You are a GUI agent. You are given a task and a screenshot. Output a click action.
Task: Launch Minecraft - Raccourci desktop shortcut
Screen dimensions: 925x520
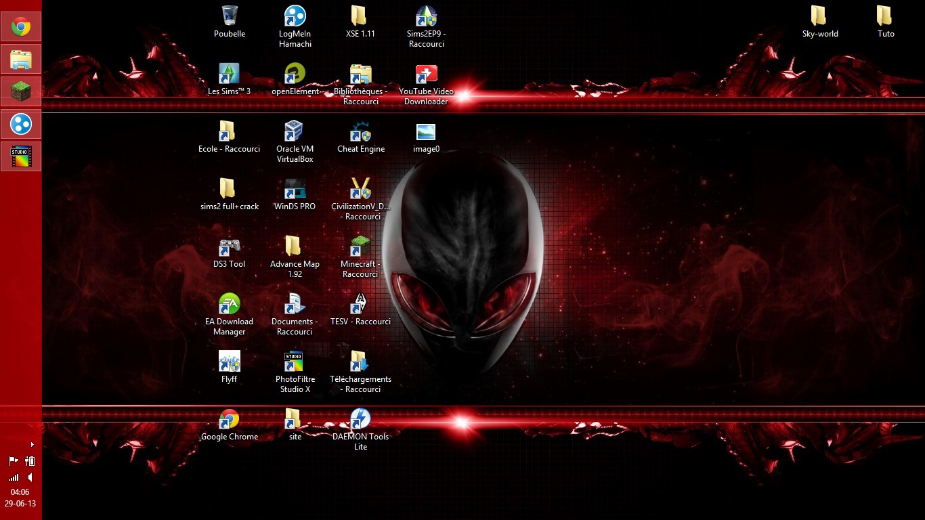360,257
